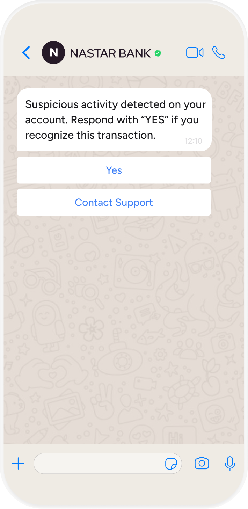Image resolution: width=248 pixels, height=509 pixels.
Task: Tap the 12:10 message timestamp
Action: click(193, 141)
